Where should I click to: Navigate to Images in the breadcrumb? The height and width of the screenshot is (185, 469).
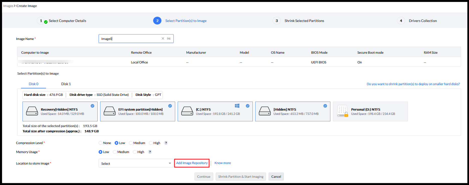8,6
